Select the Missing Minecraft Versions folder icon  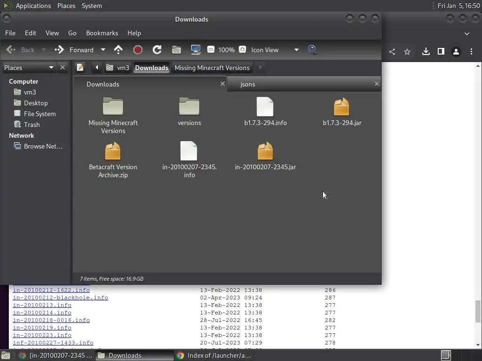pyautogui.click(x=113, y=106)
